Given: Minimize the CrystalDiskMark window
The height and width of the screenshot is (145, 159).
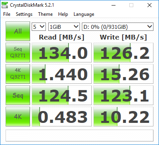Looking at the screenshot, I should [114, 5].
